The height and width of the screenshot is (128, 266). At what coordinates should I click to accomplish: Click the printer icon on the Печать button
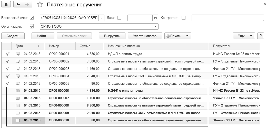click(x=168, y=36)
